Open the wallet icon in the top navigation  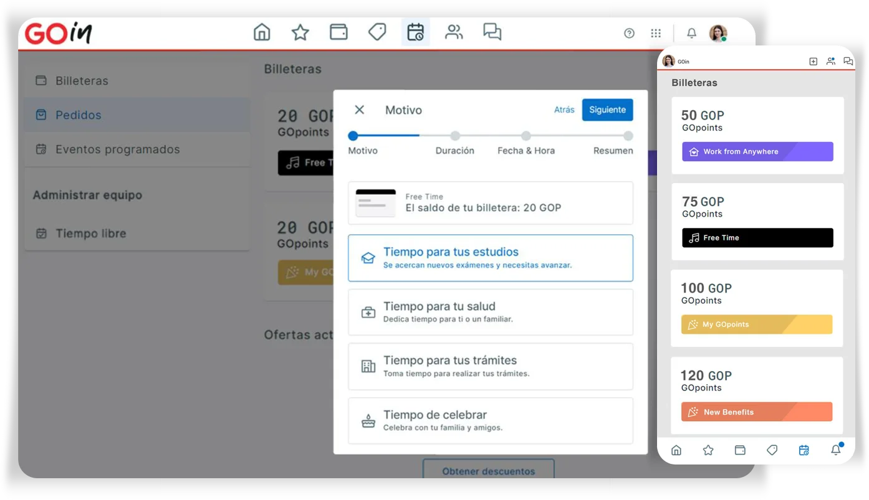tap(338, 32)
